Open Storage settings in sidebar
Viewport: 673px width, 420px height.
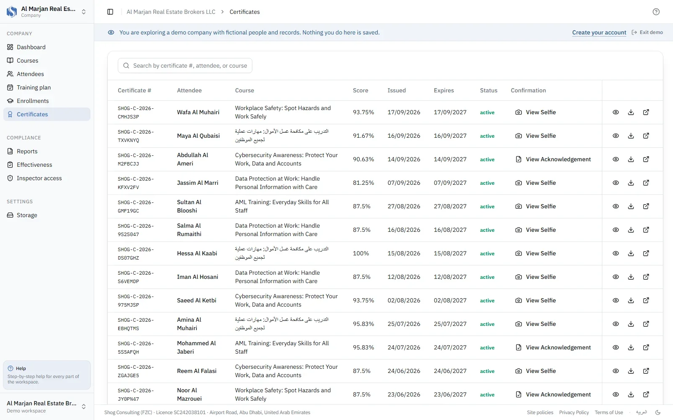pyautogui.click(x=47, y=215)
